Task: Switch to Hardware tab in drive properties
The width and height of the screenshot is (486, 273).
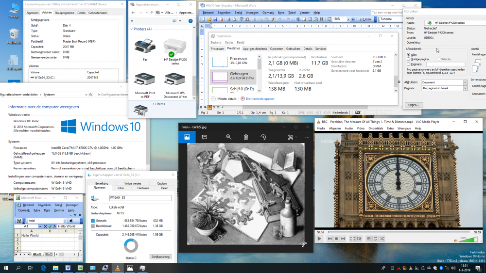Action: pos(143,188)
